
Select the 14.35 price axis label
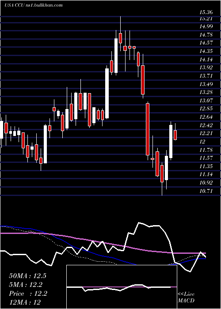[x=206, y=51]
